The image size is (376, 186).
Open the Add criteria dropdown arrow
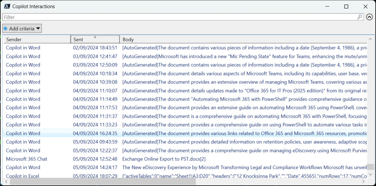(38, 29)
